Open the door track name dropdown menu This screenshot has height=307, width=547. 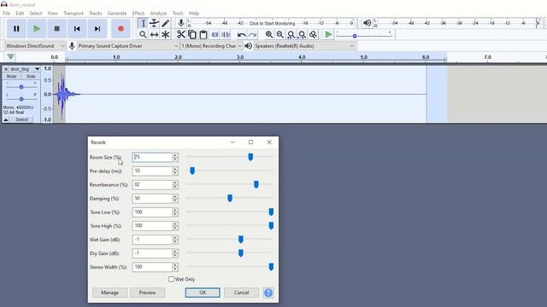[25, 69]
